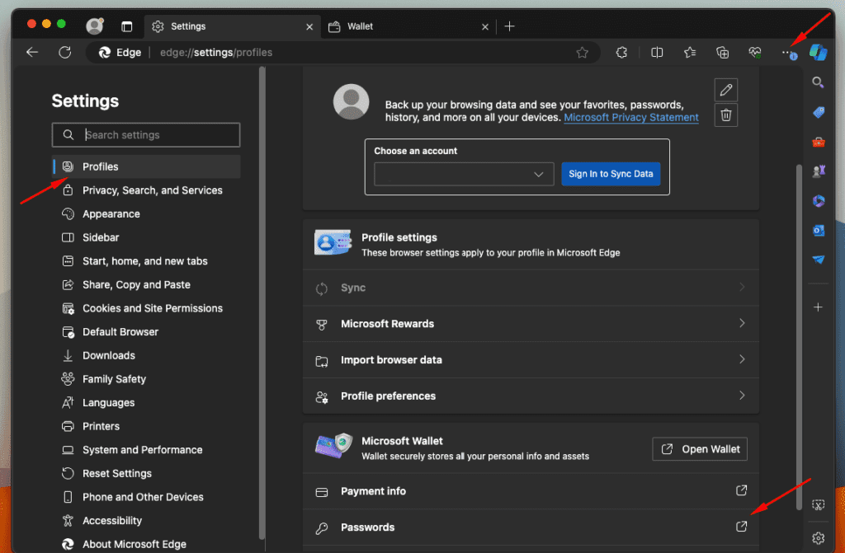Expand the Profile preferences row

click(x=531, y=396)
